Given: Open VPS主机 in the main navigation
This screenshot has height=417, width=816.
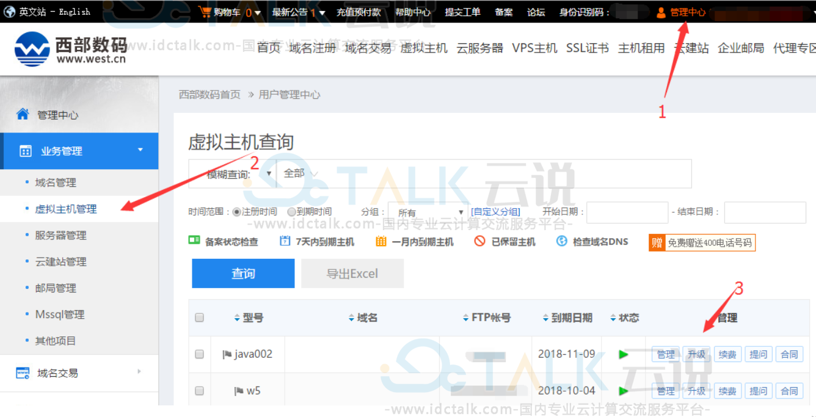Looking at the screenshot, I should [535, 48].
